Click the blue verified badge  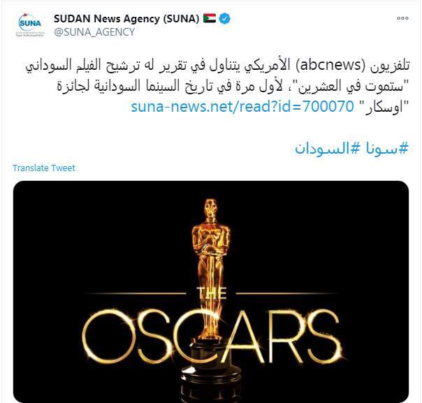coord(225,19)
